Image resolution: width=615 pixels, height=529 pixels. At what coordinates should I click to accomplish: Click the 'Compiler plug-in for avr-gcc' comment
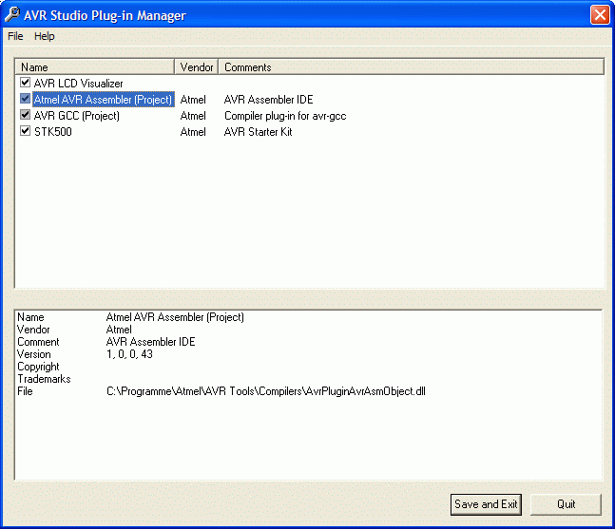[x=285, y=116]
